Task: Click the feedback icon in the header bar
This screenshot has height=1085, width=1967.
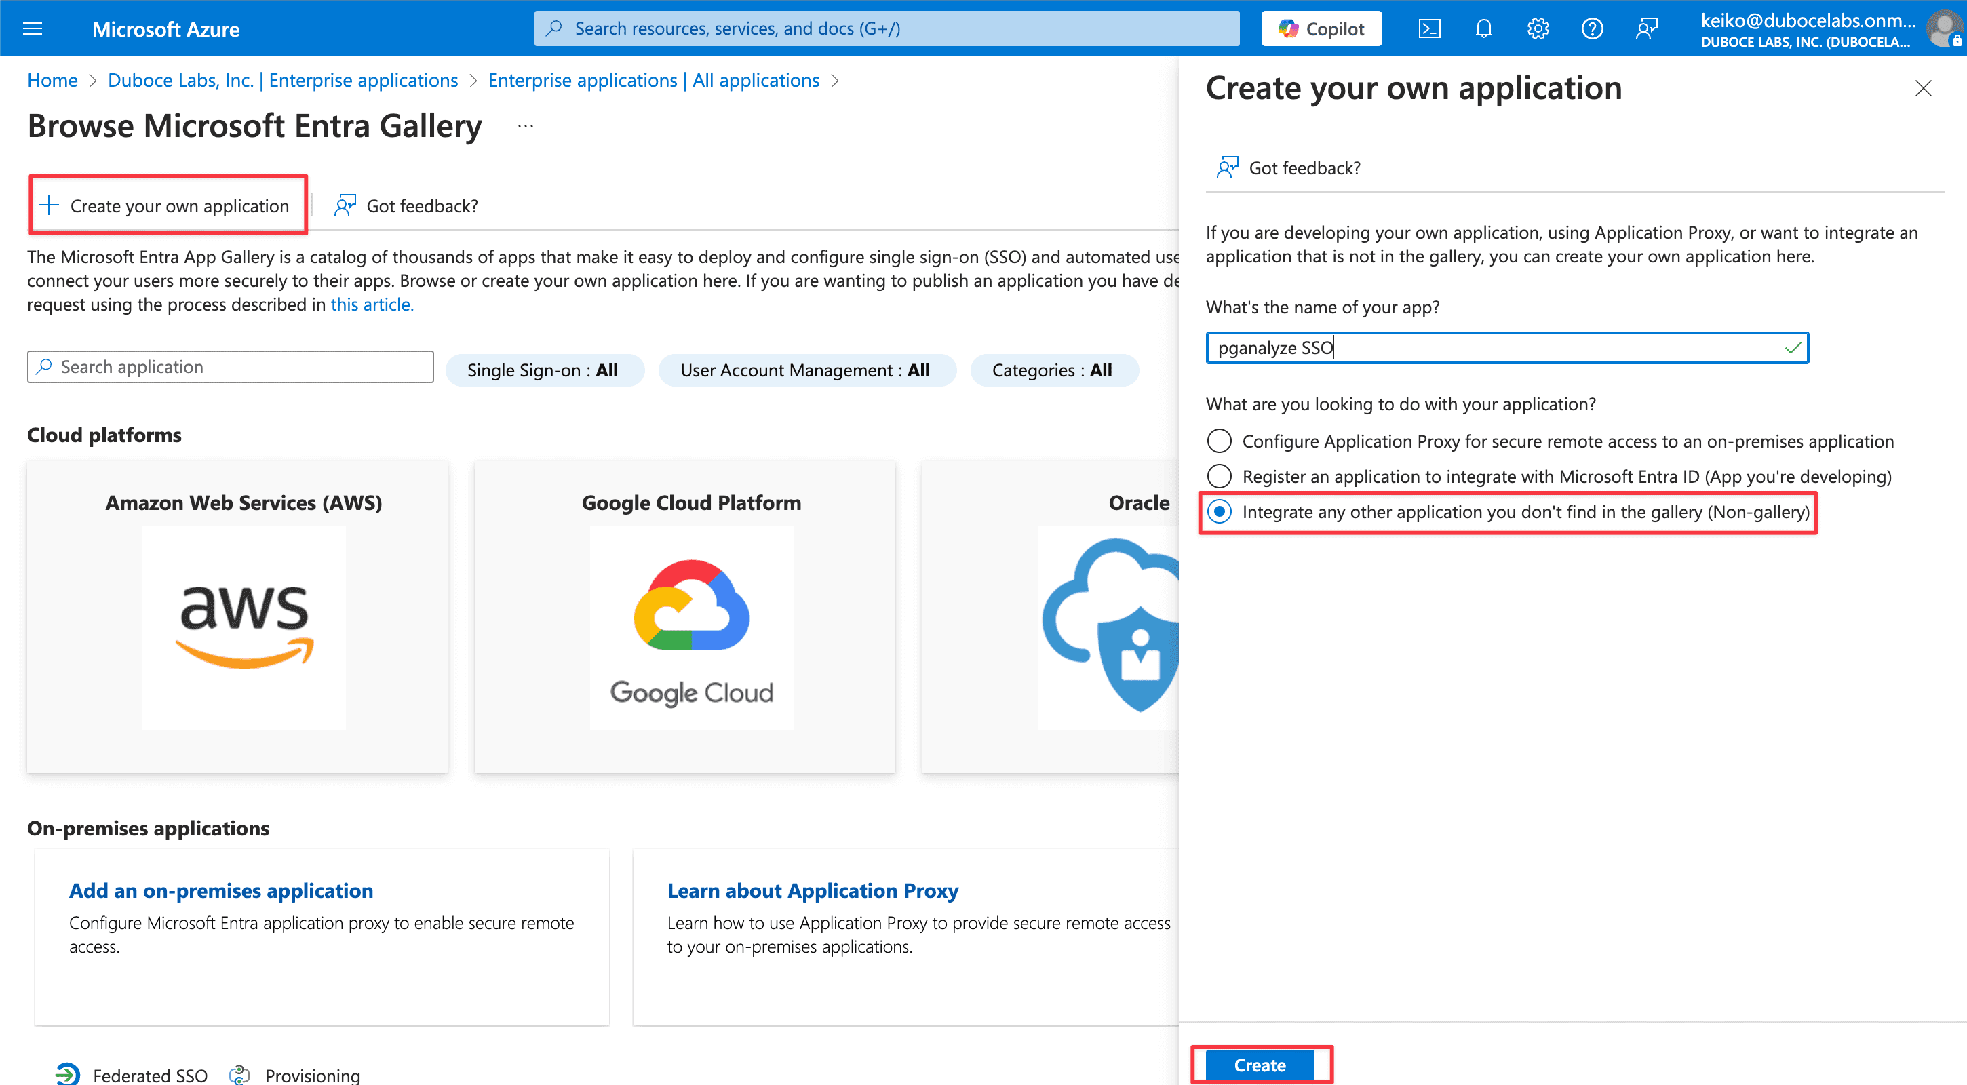Action: (x=1646, y=29)
